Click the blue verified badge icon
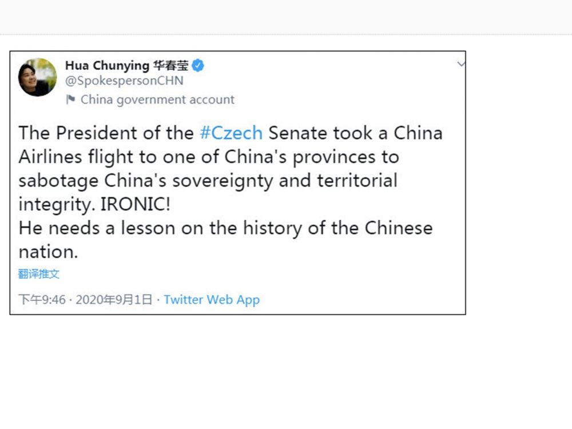 pos(198,66)
